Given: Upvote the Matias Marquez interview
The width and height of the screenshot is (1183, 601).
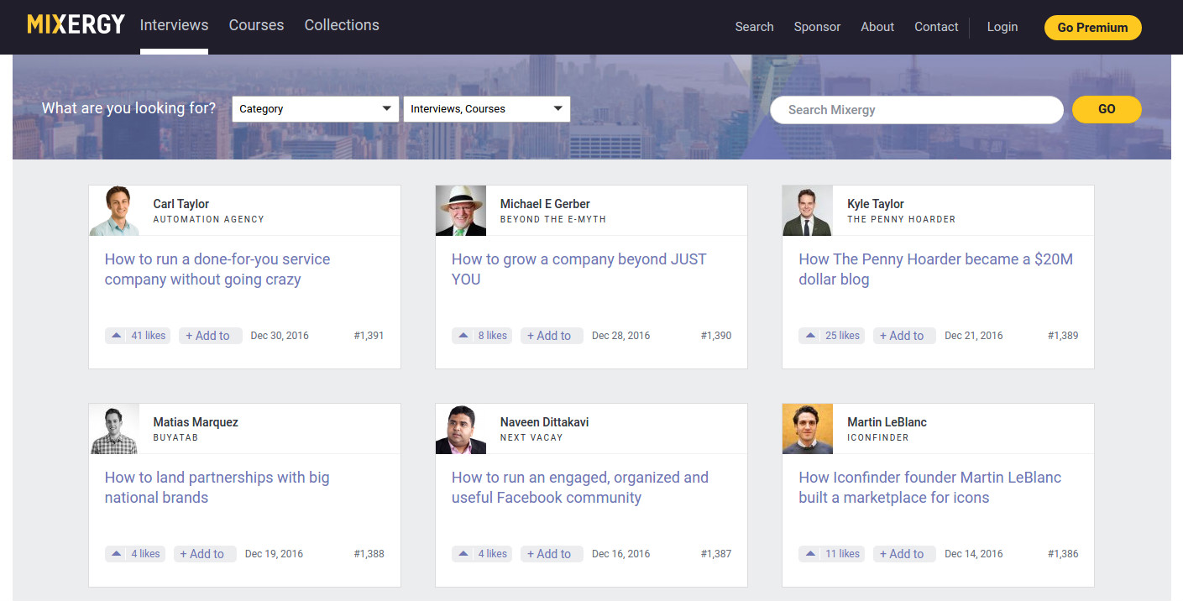Looking at the screenshot, I should pos(115,554).
